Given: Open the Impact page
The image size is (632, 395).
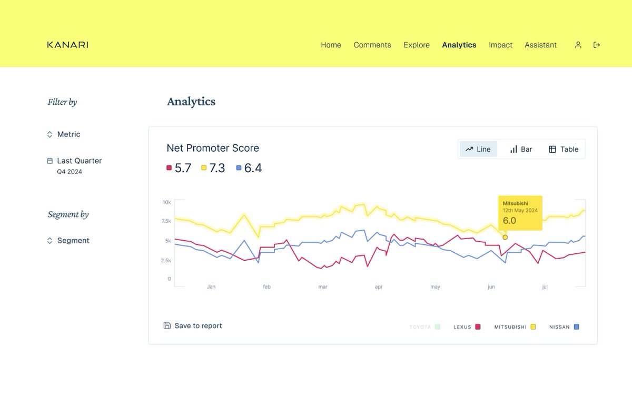Looking at the screenshot, I should [x=500, y=45].
